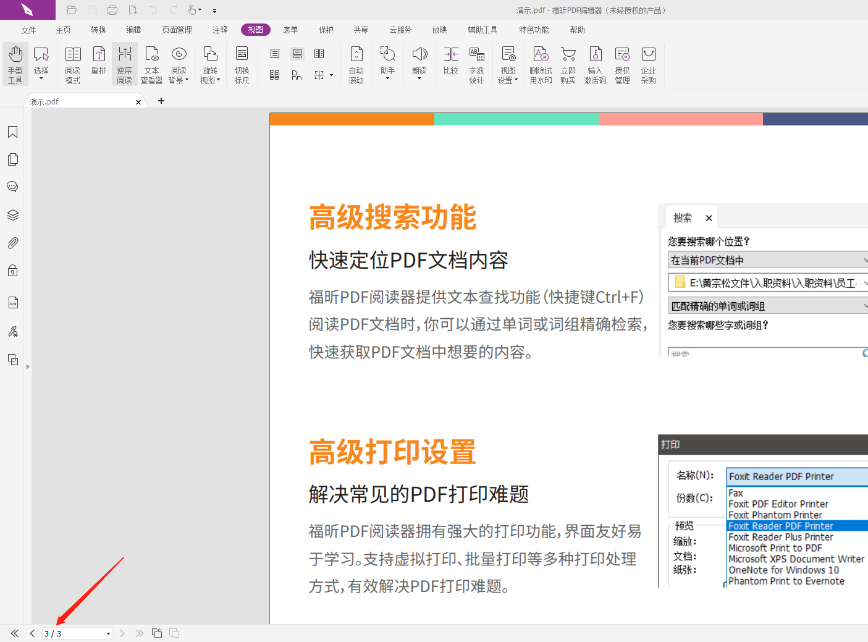Click the redo arrow icon
868x642 pixels.
[174, 10]
